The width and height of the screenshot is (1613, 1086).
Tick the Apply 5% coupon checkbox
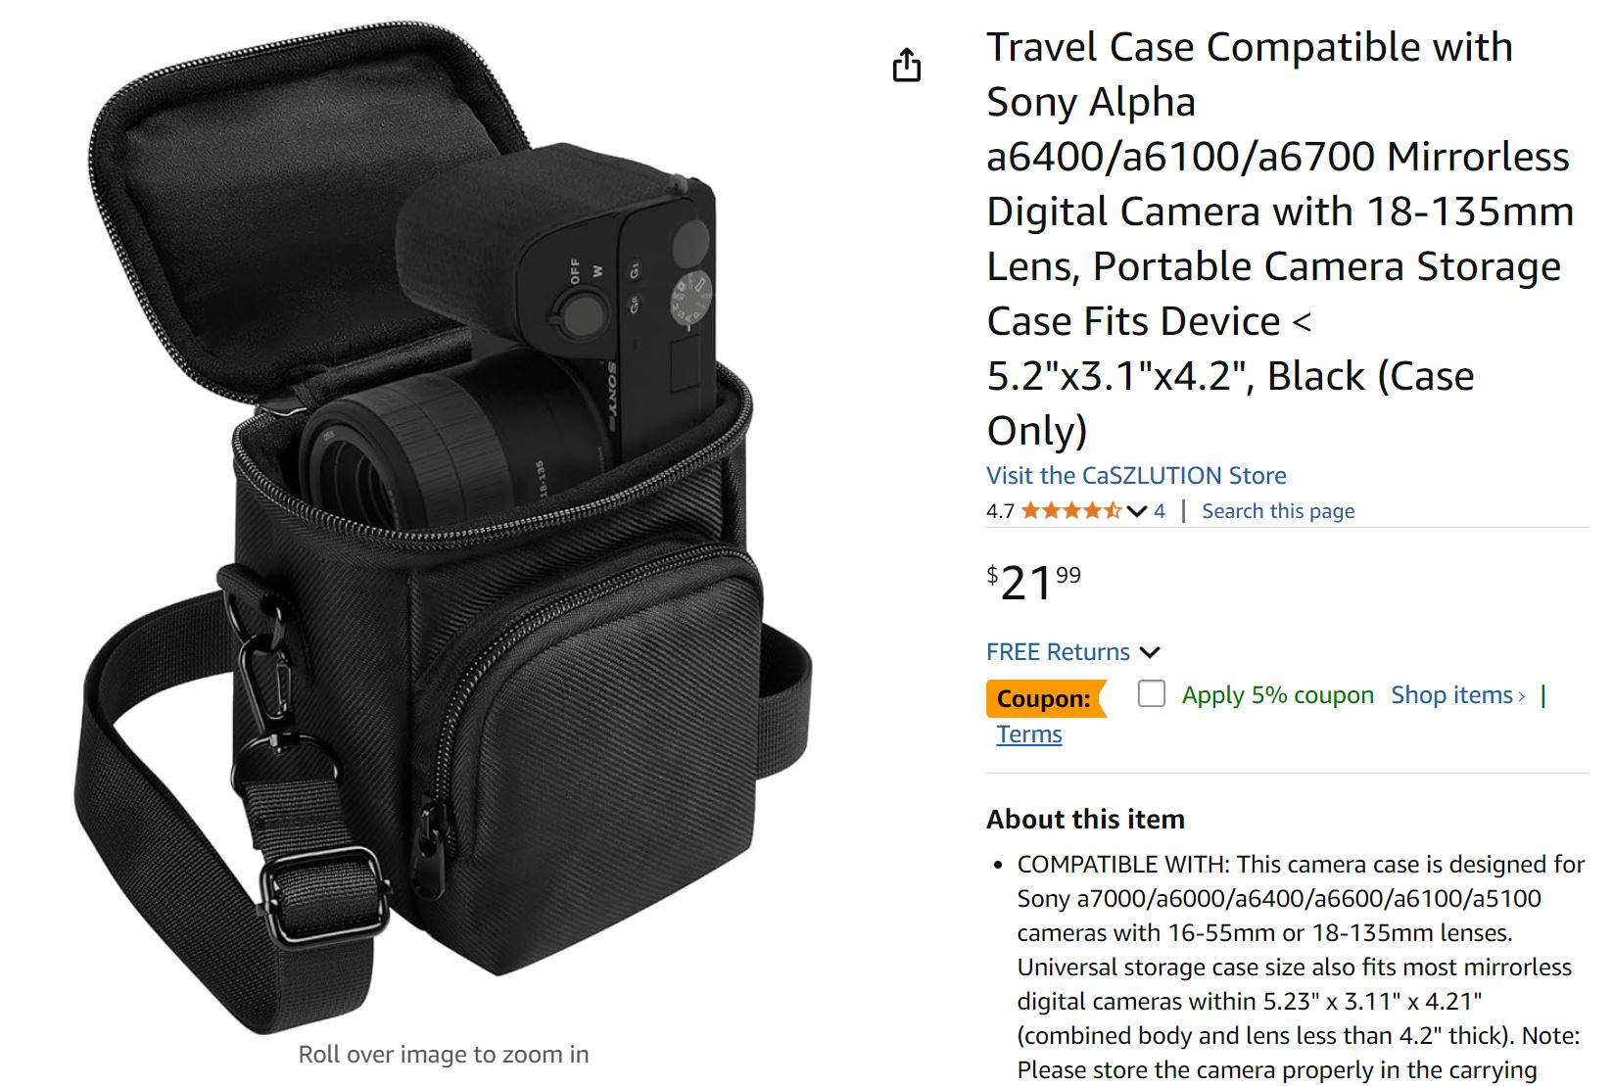[x=1152, y=693]
